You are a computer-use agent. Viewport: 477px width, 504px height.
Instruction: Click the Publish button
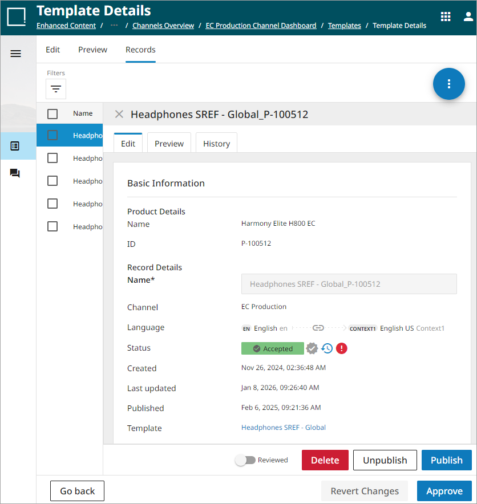tap(446, 460)
